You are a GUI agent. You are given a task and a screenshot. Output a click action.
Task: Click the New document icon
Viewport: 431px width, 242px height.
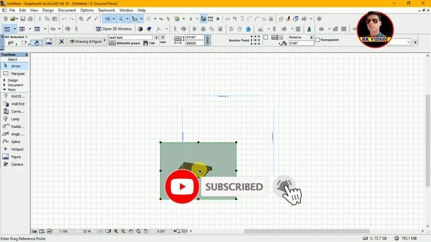(5, 19)
